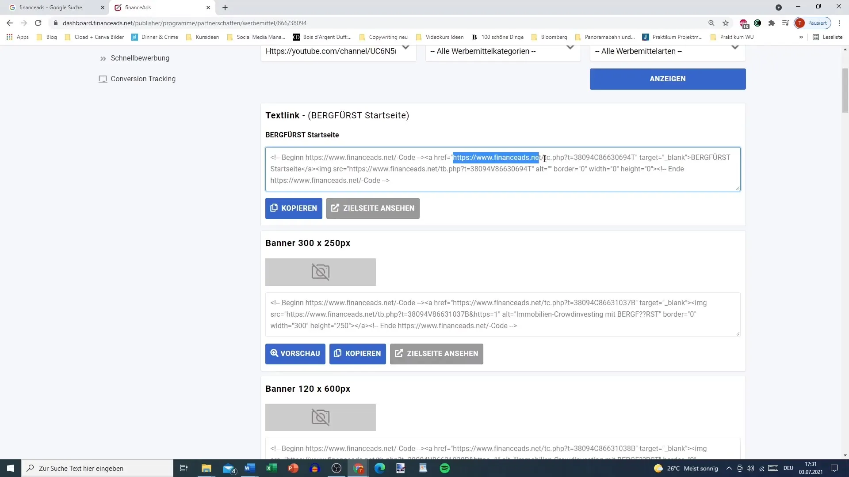Click the volume speaker icon in system tray

(x=750, y=468)
